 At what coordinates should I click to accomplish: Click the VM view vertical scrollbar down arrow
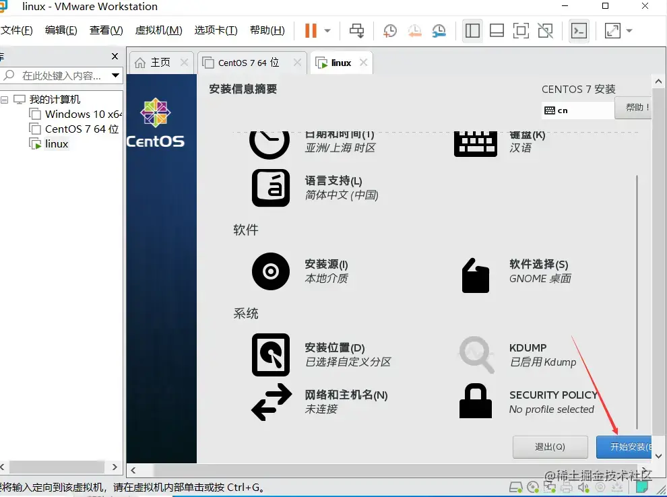pos(658,456)
